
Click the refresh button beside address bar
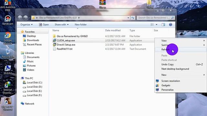pyautogui.click(x=133, y=18)
